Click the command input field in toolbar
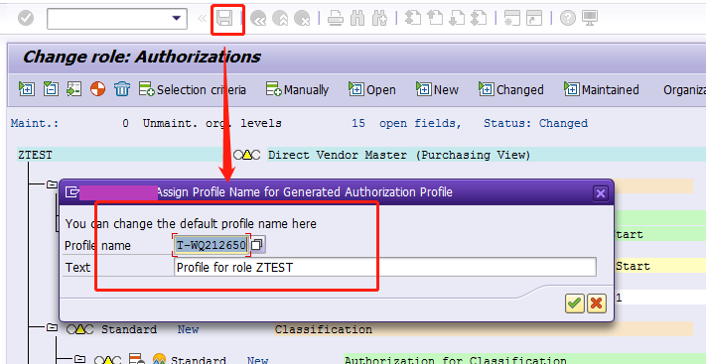 (117, 19)
